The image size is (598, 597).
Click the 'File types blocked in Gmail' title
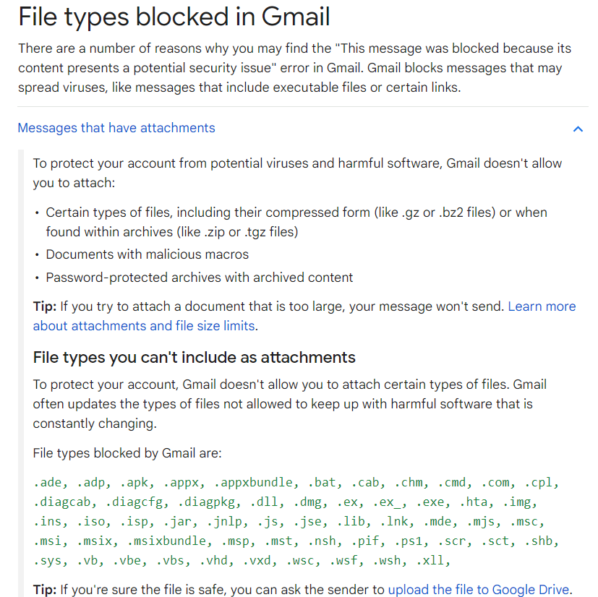click(174, 17)
